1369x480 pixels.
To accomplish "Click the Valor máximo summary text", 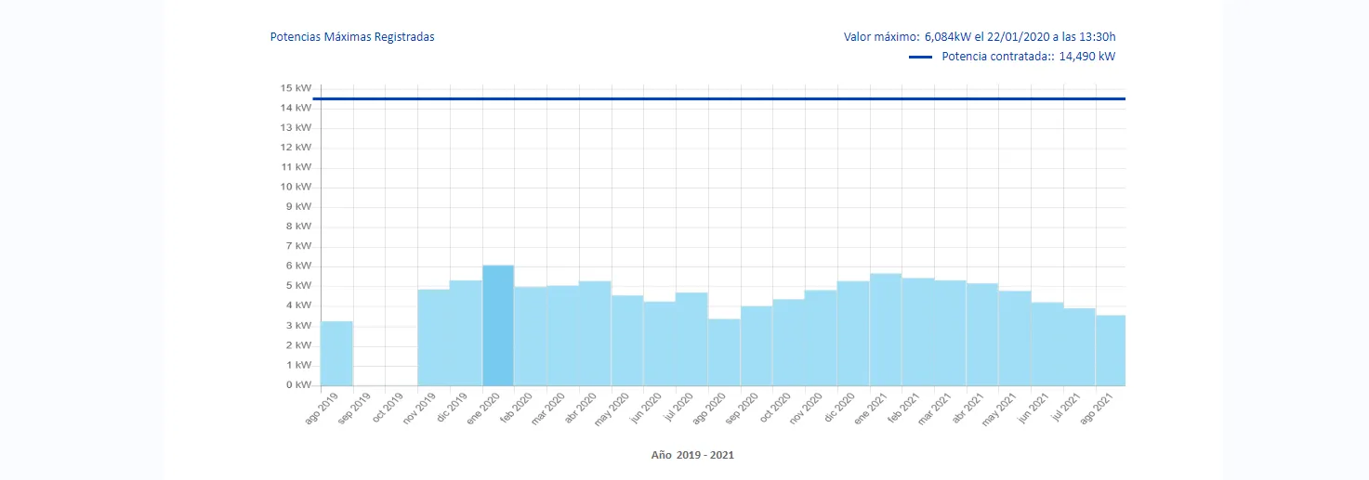I will tap(980, 37).
